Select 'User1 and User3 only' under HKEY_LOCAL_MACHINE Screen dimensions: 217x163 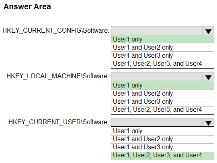coord(162,102)
